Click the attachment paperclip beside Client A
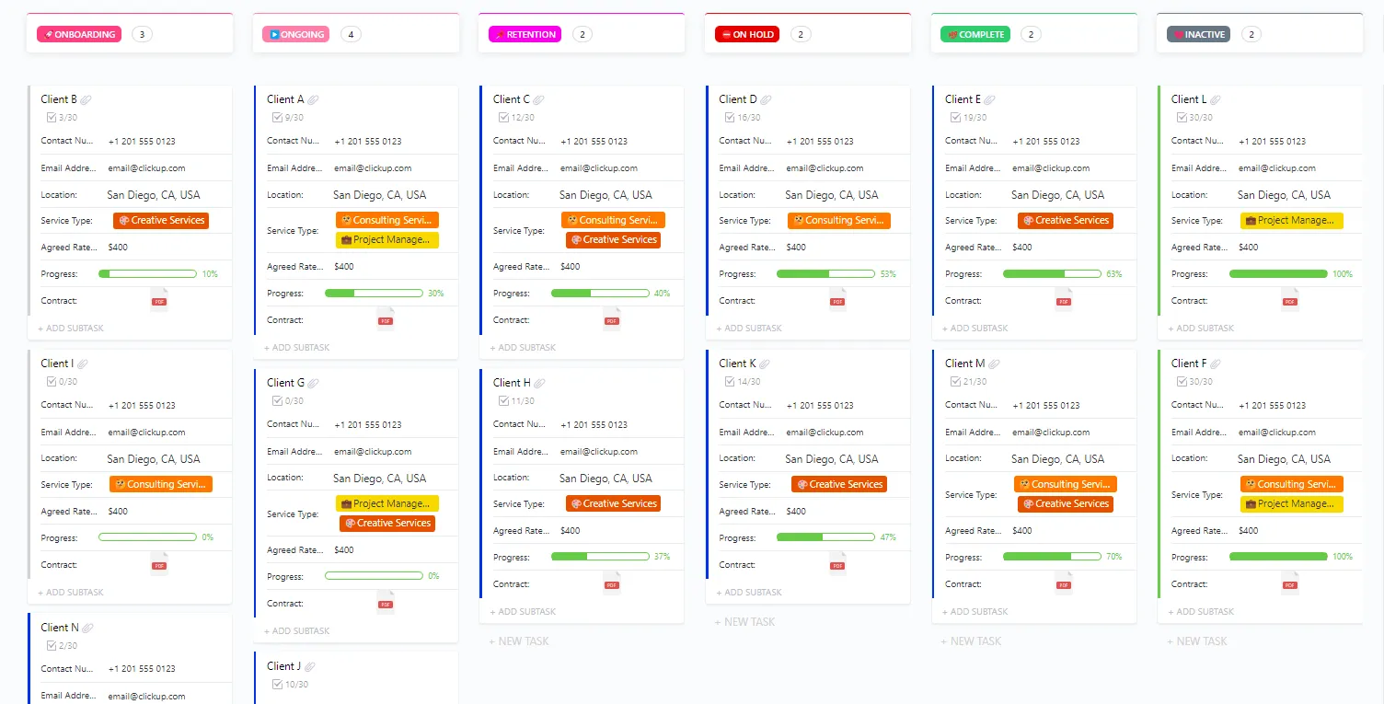1384x704 pixels. click(313, 99)
